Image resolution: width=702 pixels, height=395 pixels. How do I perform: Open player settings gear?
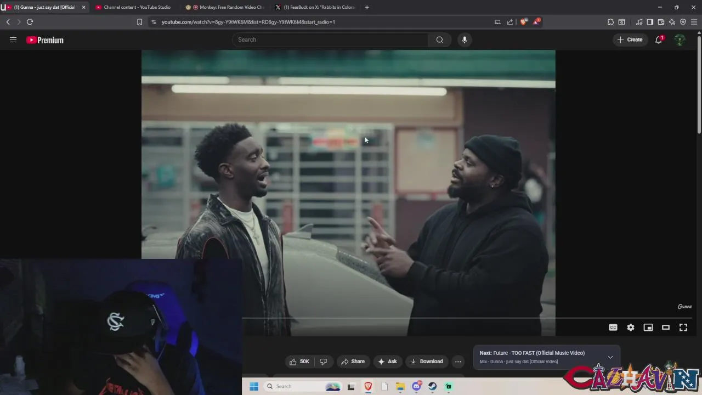tap(631, 328)
